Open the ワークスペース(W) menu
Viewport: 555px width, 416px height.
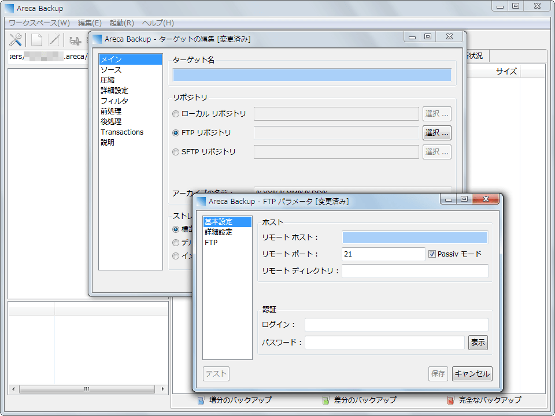[x=39, y=23]
